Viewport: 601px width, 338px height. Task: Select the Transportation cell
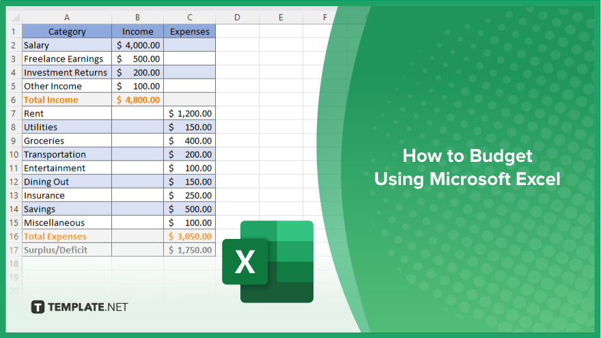67,154
